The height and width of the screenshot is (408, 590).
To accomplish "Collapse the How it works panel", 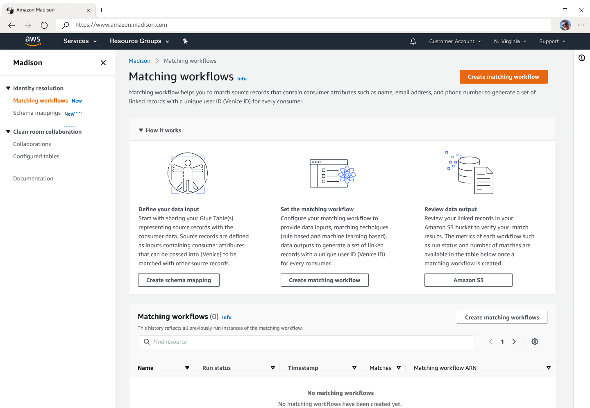I will 141,130.
